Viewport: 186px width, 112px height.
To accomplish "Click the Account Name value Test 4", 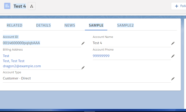I will click(97, 43).
